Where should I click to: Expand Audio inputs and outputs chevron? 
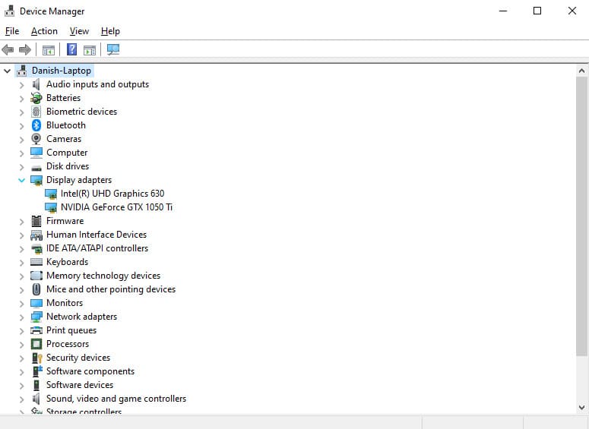22,85
